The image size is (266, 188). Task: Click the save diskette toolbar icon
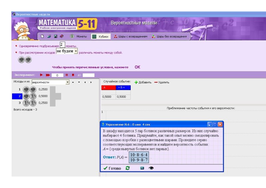tap(56, 37)
